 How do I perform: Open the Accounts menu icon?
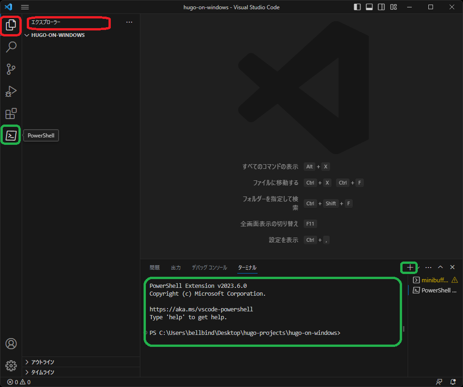[x=11, y=344]
